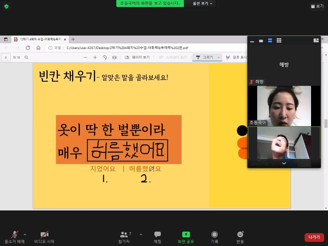Open the 반응 reactions menu
Viewport: 328px width, 246px height.
(240, 237)
